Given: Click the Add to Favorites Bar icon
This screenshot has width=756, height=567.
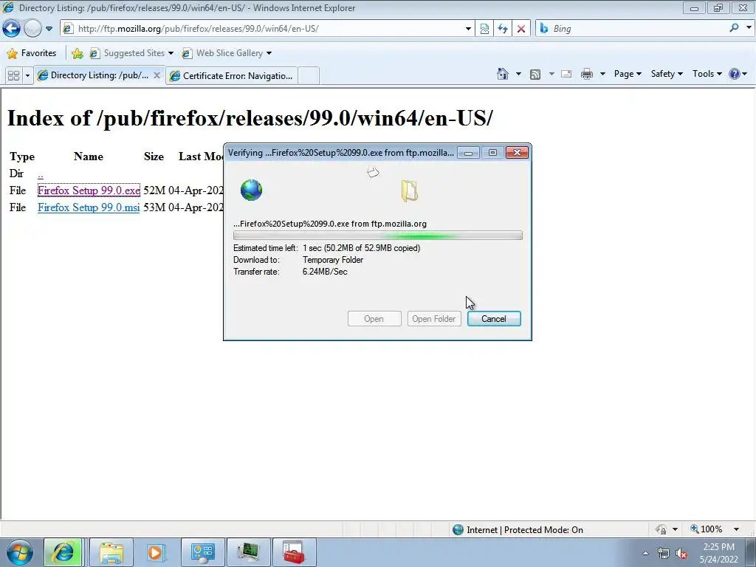Looking at the screenshot, I should tap(77, 53).
